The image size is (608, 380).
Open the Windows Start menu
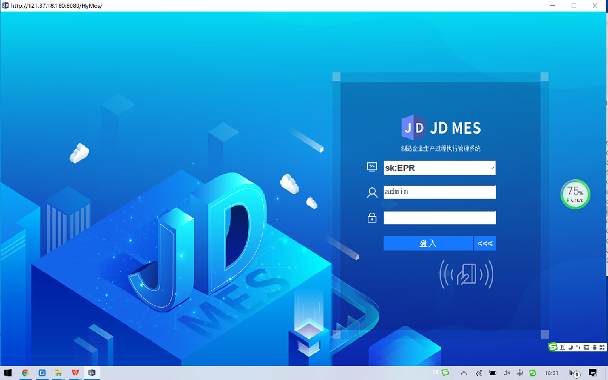pyautogui.click(x=9, y=373)
